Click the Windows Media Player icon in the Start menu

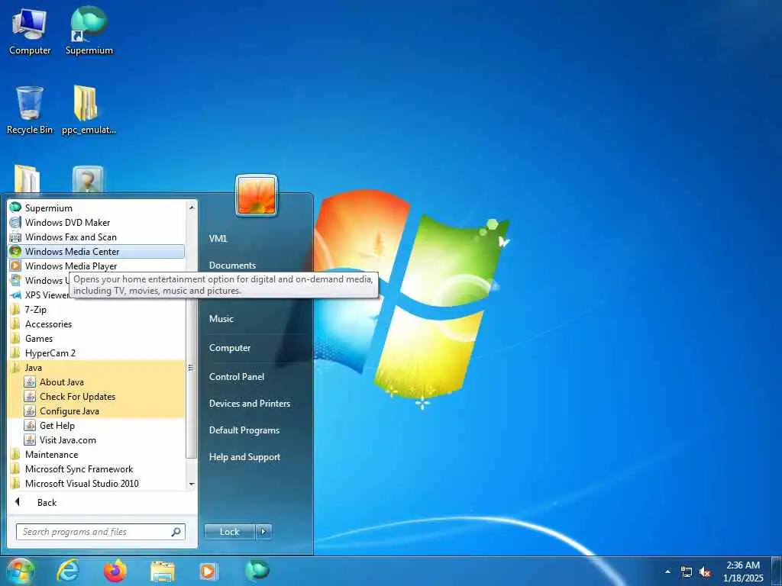point(15,266)
